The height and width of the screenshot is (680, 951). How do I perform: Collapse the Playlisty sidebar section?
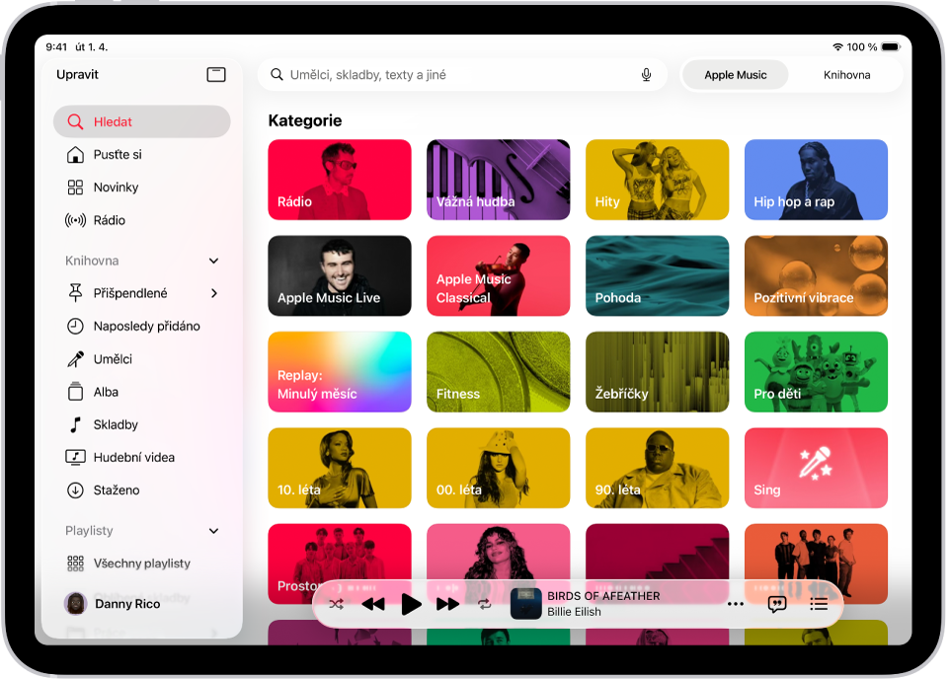click(x=213, y=531)
